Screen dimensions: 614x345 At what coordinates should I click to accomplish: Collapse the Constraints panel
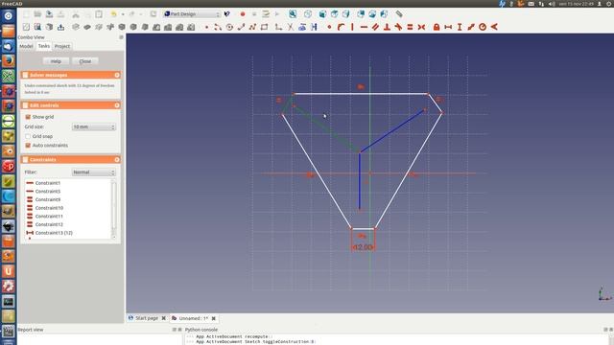[117, 160]
